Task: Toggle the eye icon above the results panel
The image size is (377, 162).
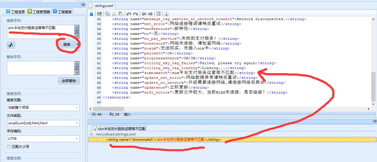Action: click(x=375, y=121)
